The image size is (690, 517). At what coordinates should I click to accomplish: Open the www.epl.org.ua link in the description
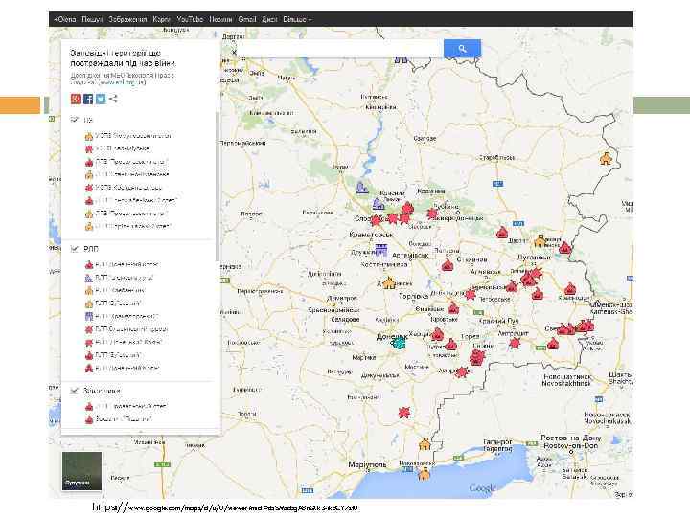(x=123, y=82)
